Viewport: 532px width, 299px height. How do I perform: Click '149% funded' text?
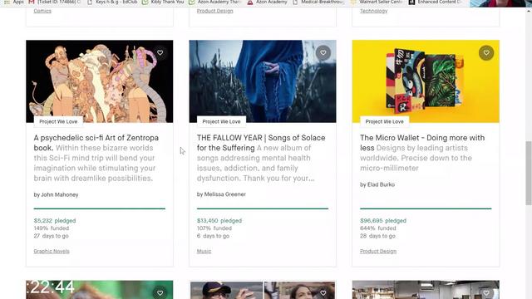click(x=52, y=228)
